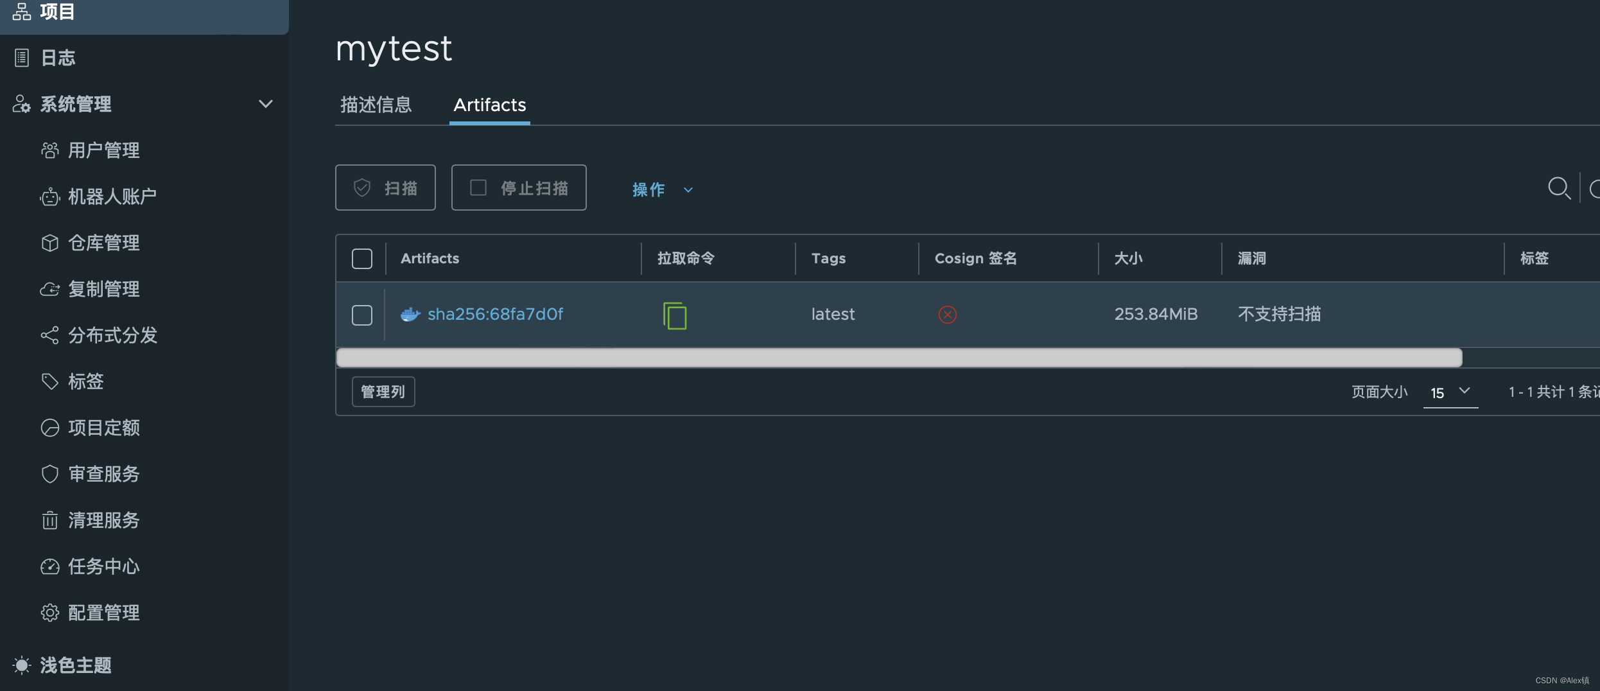This screenshot has height=691, width=1600.
Task: Click the 拉取命令 column header
Action: pyautogui.click(x=686, y=258)
